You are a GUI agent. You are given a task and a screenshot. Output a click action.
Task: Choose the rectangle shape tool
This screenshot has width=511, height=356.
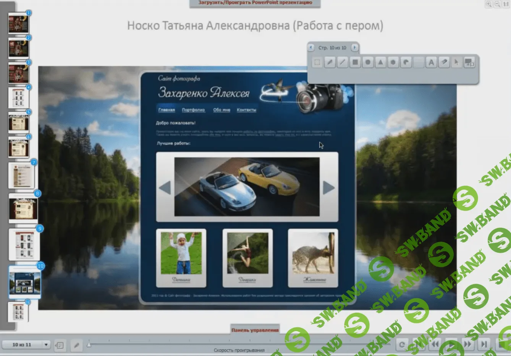355,62
